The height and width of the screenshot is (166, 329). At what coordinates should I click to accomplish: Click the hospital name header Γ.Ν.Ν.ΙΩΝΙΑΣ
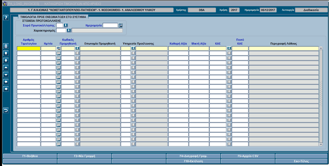pyautogui.click(x=92, y=10)
